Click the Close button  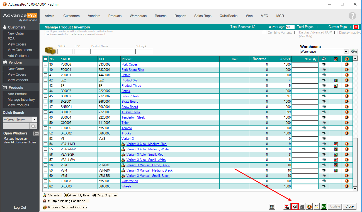pyautogui.click(x=349, y=206)
